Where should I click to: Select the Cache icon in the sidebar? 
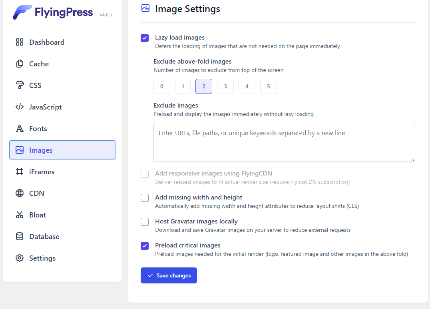(x=19, y=63)
